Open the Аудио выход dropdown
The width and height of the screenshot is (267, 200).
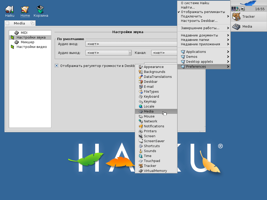(108, 53)
